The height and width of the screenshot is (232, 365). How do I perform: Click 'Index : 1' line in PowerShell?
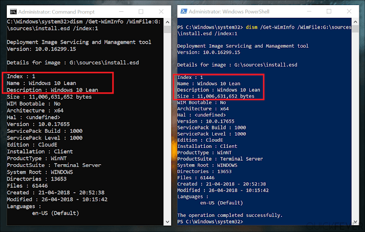click(x=190, y=77)
